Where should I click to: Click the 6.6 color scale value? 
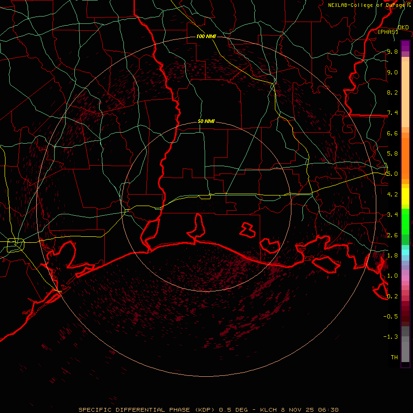click(x=392, y=133)
